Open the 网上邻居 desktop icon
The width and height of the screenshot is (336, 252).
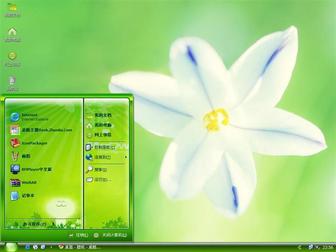pos(12,59)
